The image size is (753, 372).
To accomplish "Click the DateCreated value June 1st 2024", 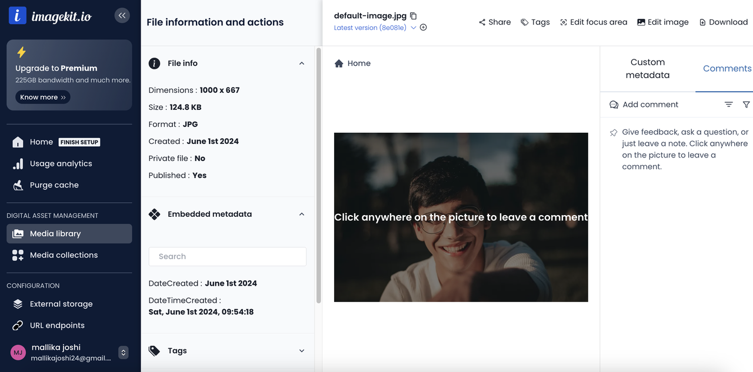I will point(231,283).
